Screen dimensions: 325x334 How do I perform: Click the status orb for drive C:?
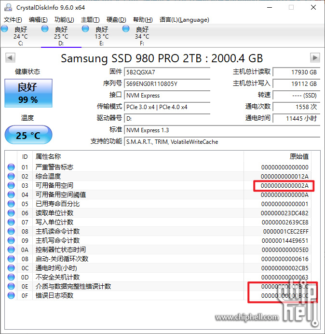4,28
